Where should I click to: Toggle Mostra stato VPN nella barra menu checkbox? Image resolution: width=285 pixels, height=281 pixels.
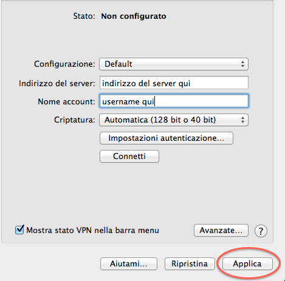tap(19, 230)
